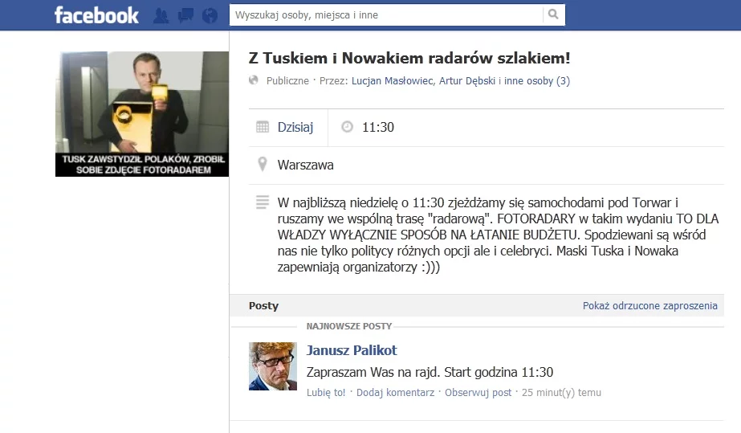This screenshot has height=433, width=741.
Task: Click the description lines icon
Action: [x=263, y=202]
